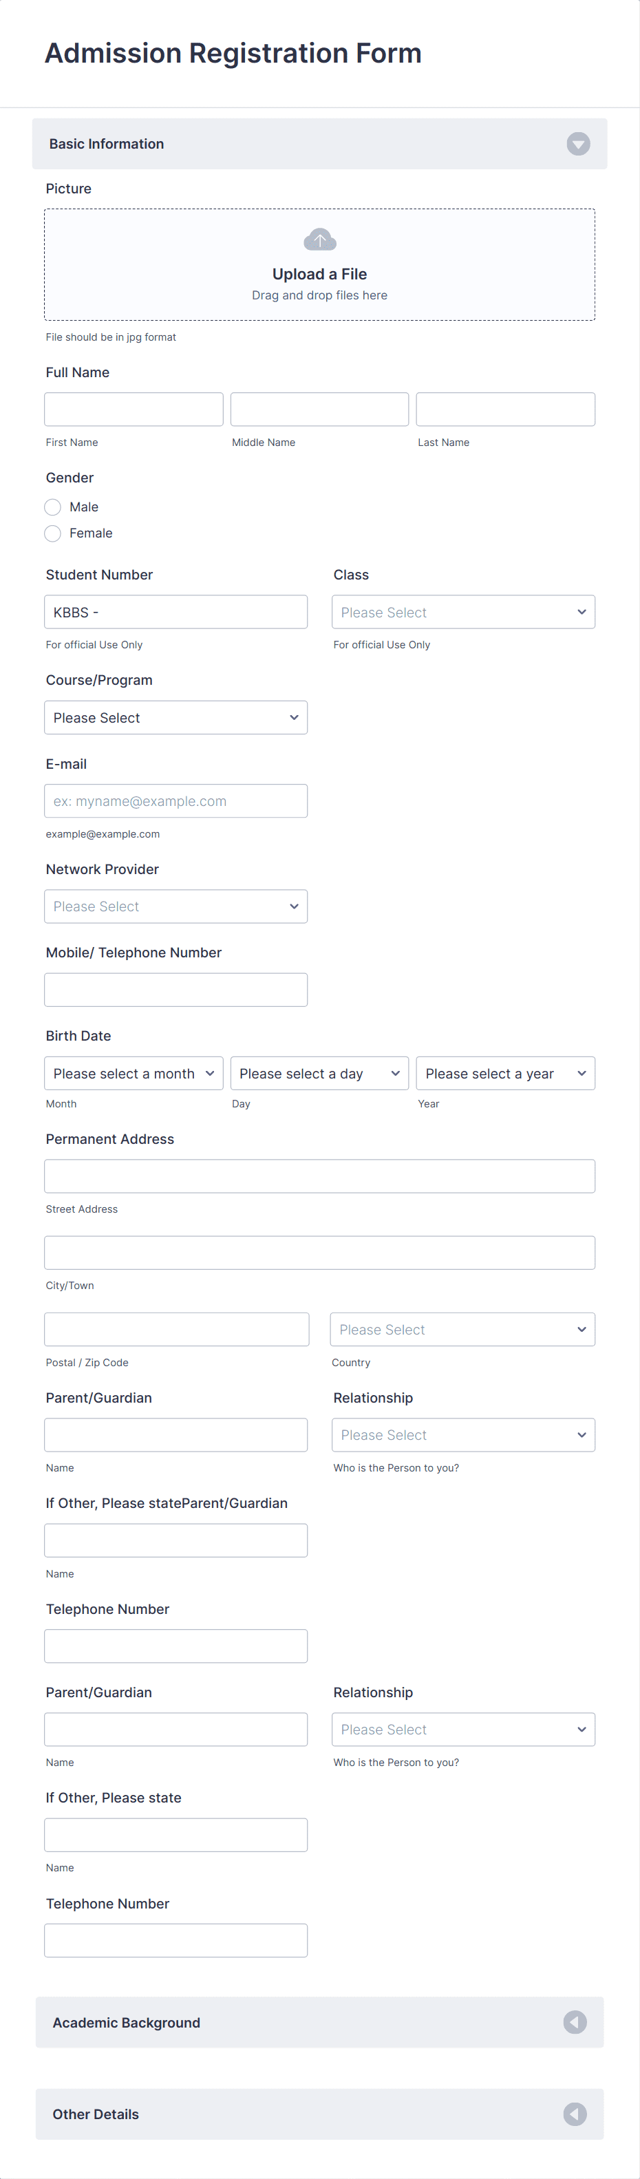Click the Other Details section header
The image size is (640, 2179).
pyautogui.click(x=319, y=2113)
